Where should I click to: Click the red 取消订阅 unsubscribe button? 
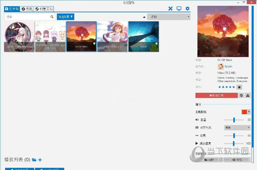coord(216,95)
